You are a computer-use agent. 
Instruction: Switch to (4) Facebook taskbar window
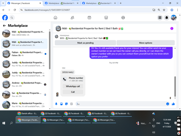pyautogui.click(x=121, y=114)
